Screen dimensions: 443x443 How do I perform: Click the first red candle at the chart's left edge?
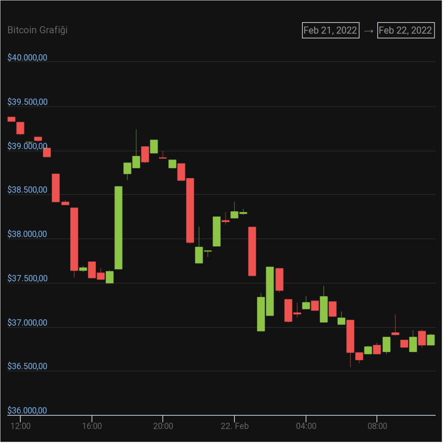pos(11,119)
